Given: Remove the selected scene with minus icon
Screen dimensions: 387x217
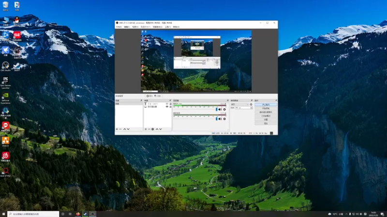Looking at the screenshot, I should [120, 129].
